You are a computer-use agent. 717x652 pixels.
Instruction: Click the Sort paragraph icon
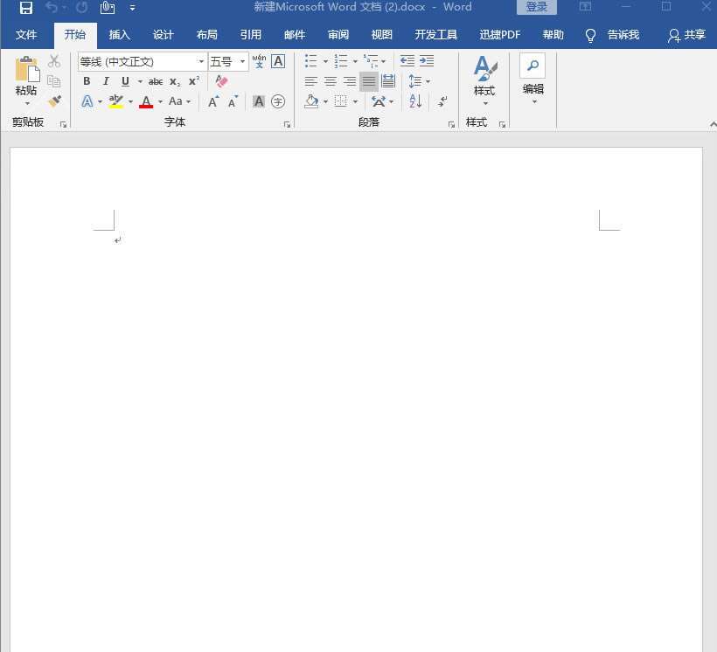415,101
